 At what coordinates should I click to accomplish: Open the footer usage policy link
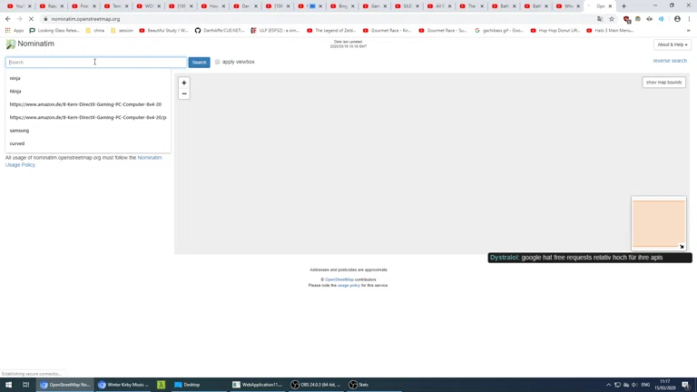pyautogui.click(x=348, y=285)
